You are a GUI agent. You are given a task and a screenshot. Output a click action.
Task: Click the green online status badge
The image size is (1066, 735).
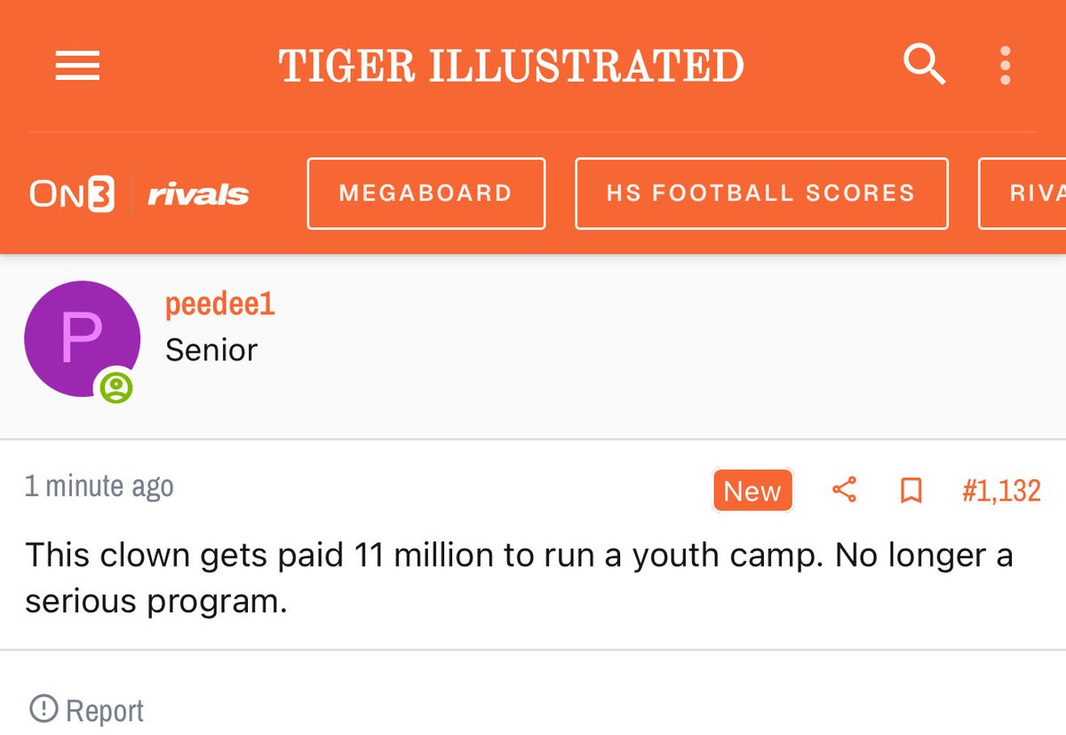tap(116, 388)
